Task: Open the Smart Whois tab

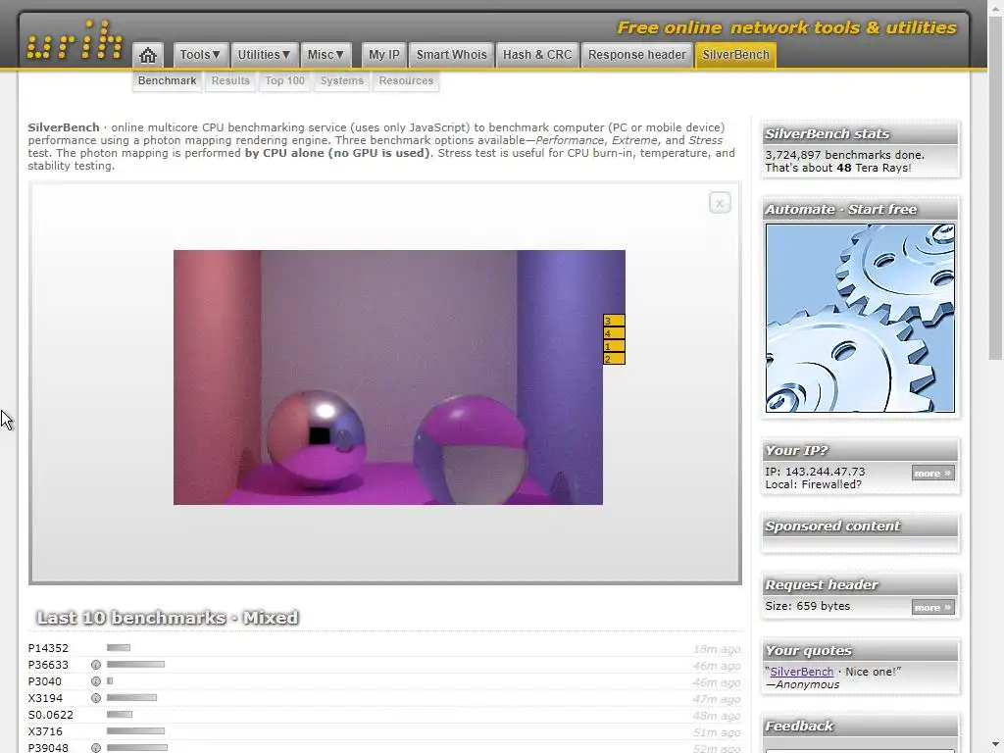Action: pyautogui.click(x=451, y=55)
